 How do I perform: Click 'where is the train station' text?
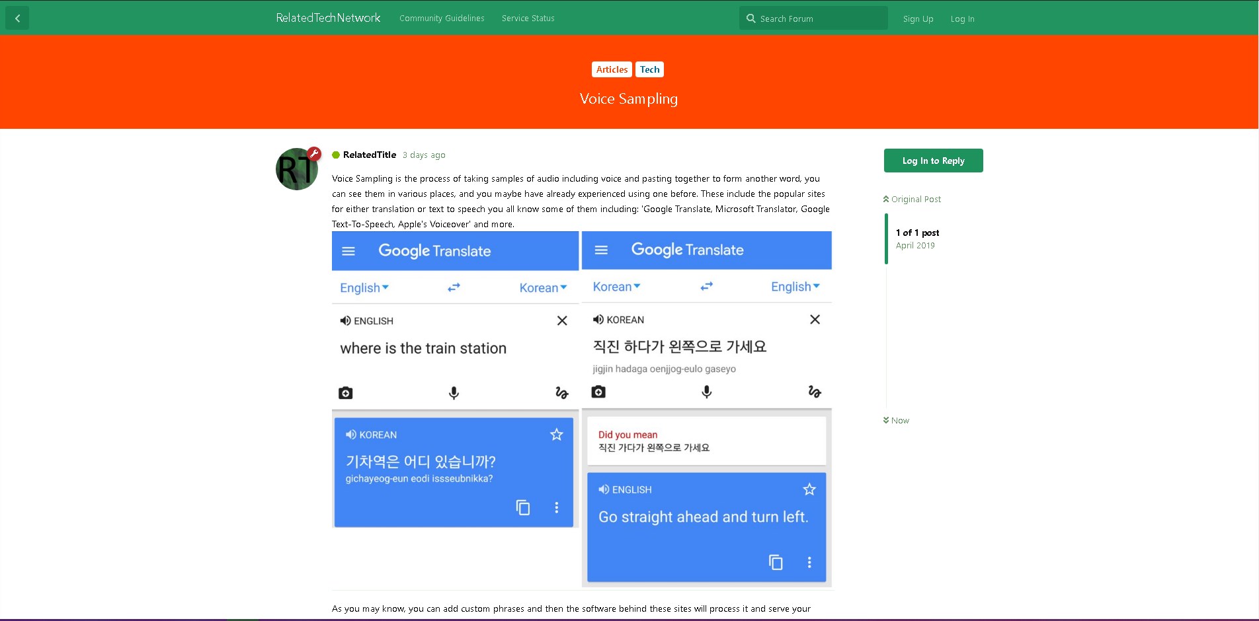[x=423, y=348]
